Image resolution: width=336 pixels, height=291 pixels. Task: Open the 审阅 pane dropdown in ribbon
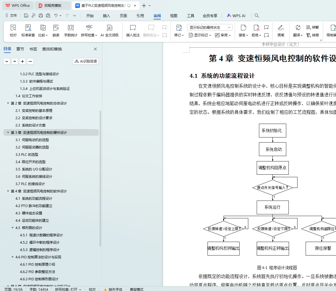(223, 35)
